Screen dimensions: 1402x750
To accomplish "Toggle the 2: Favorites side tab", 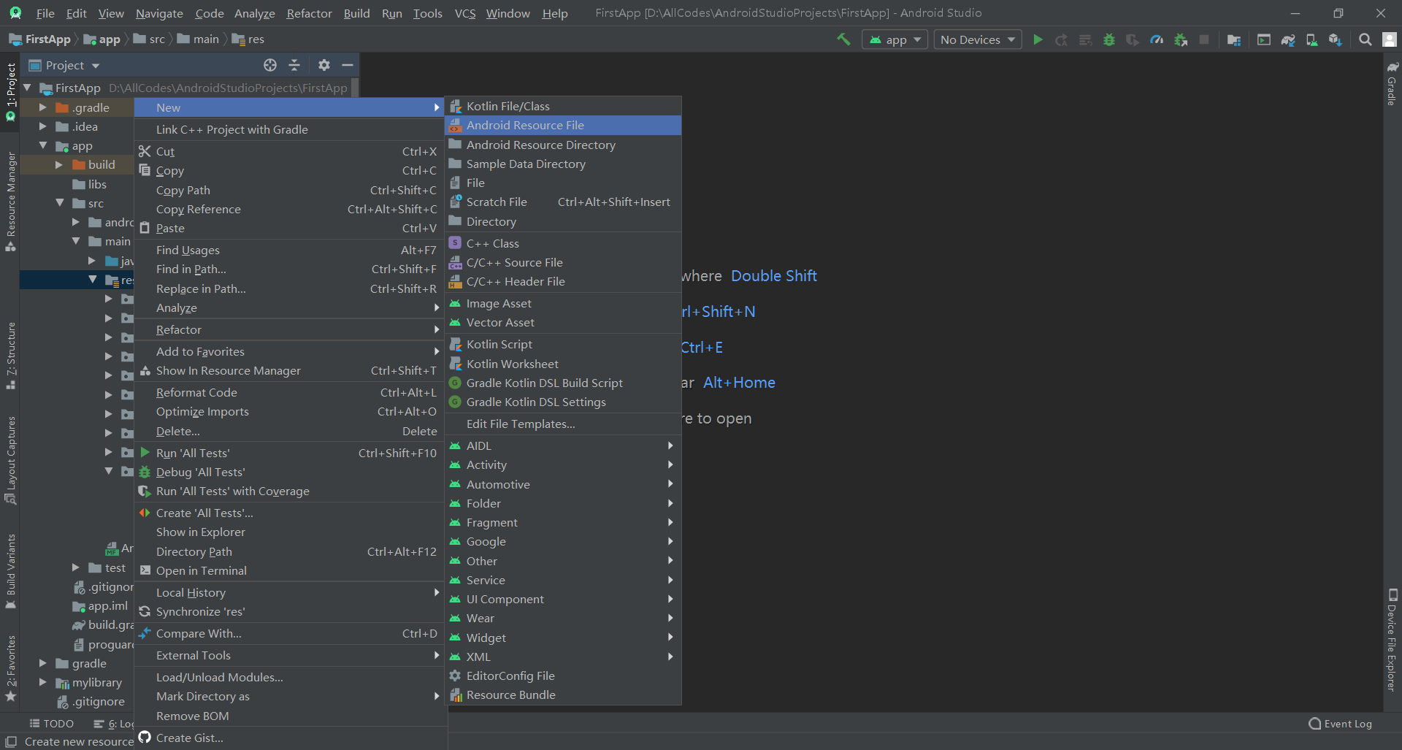I will [10, 668].
